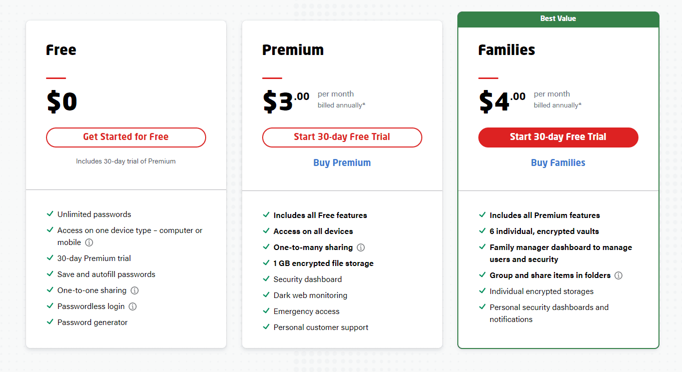Select the Families plan heading
The width and height of the screenshot is (682, 372).
[507, 50]
